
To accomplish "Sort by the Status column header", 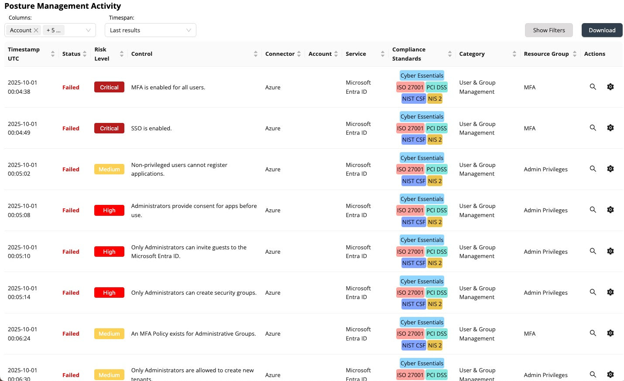I will coord(85,54).
